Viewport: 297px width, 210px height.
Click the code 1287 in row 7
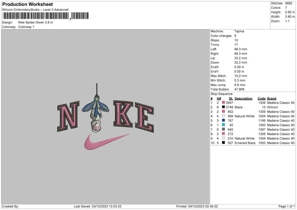(262, 129)
